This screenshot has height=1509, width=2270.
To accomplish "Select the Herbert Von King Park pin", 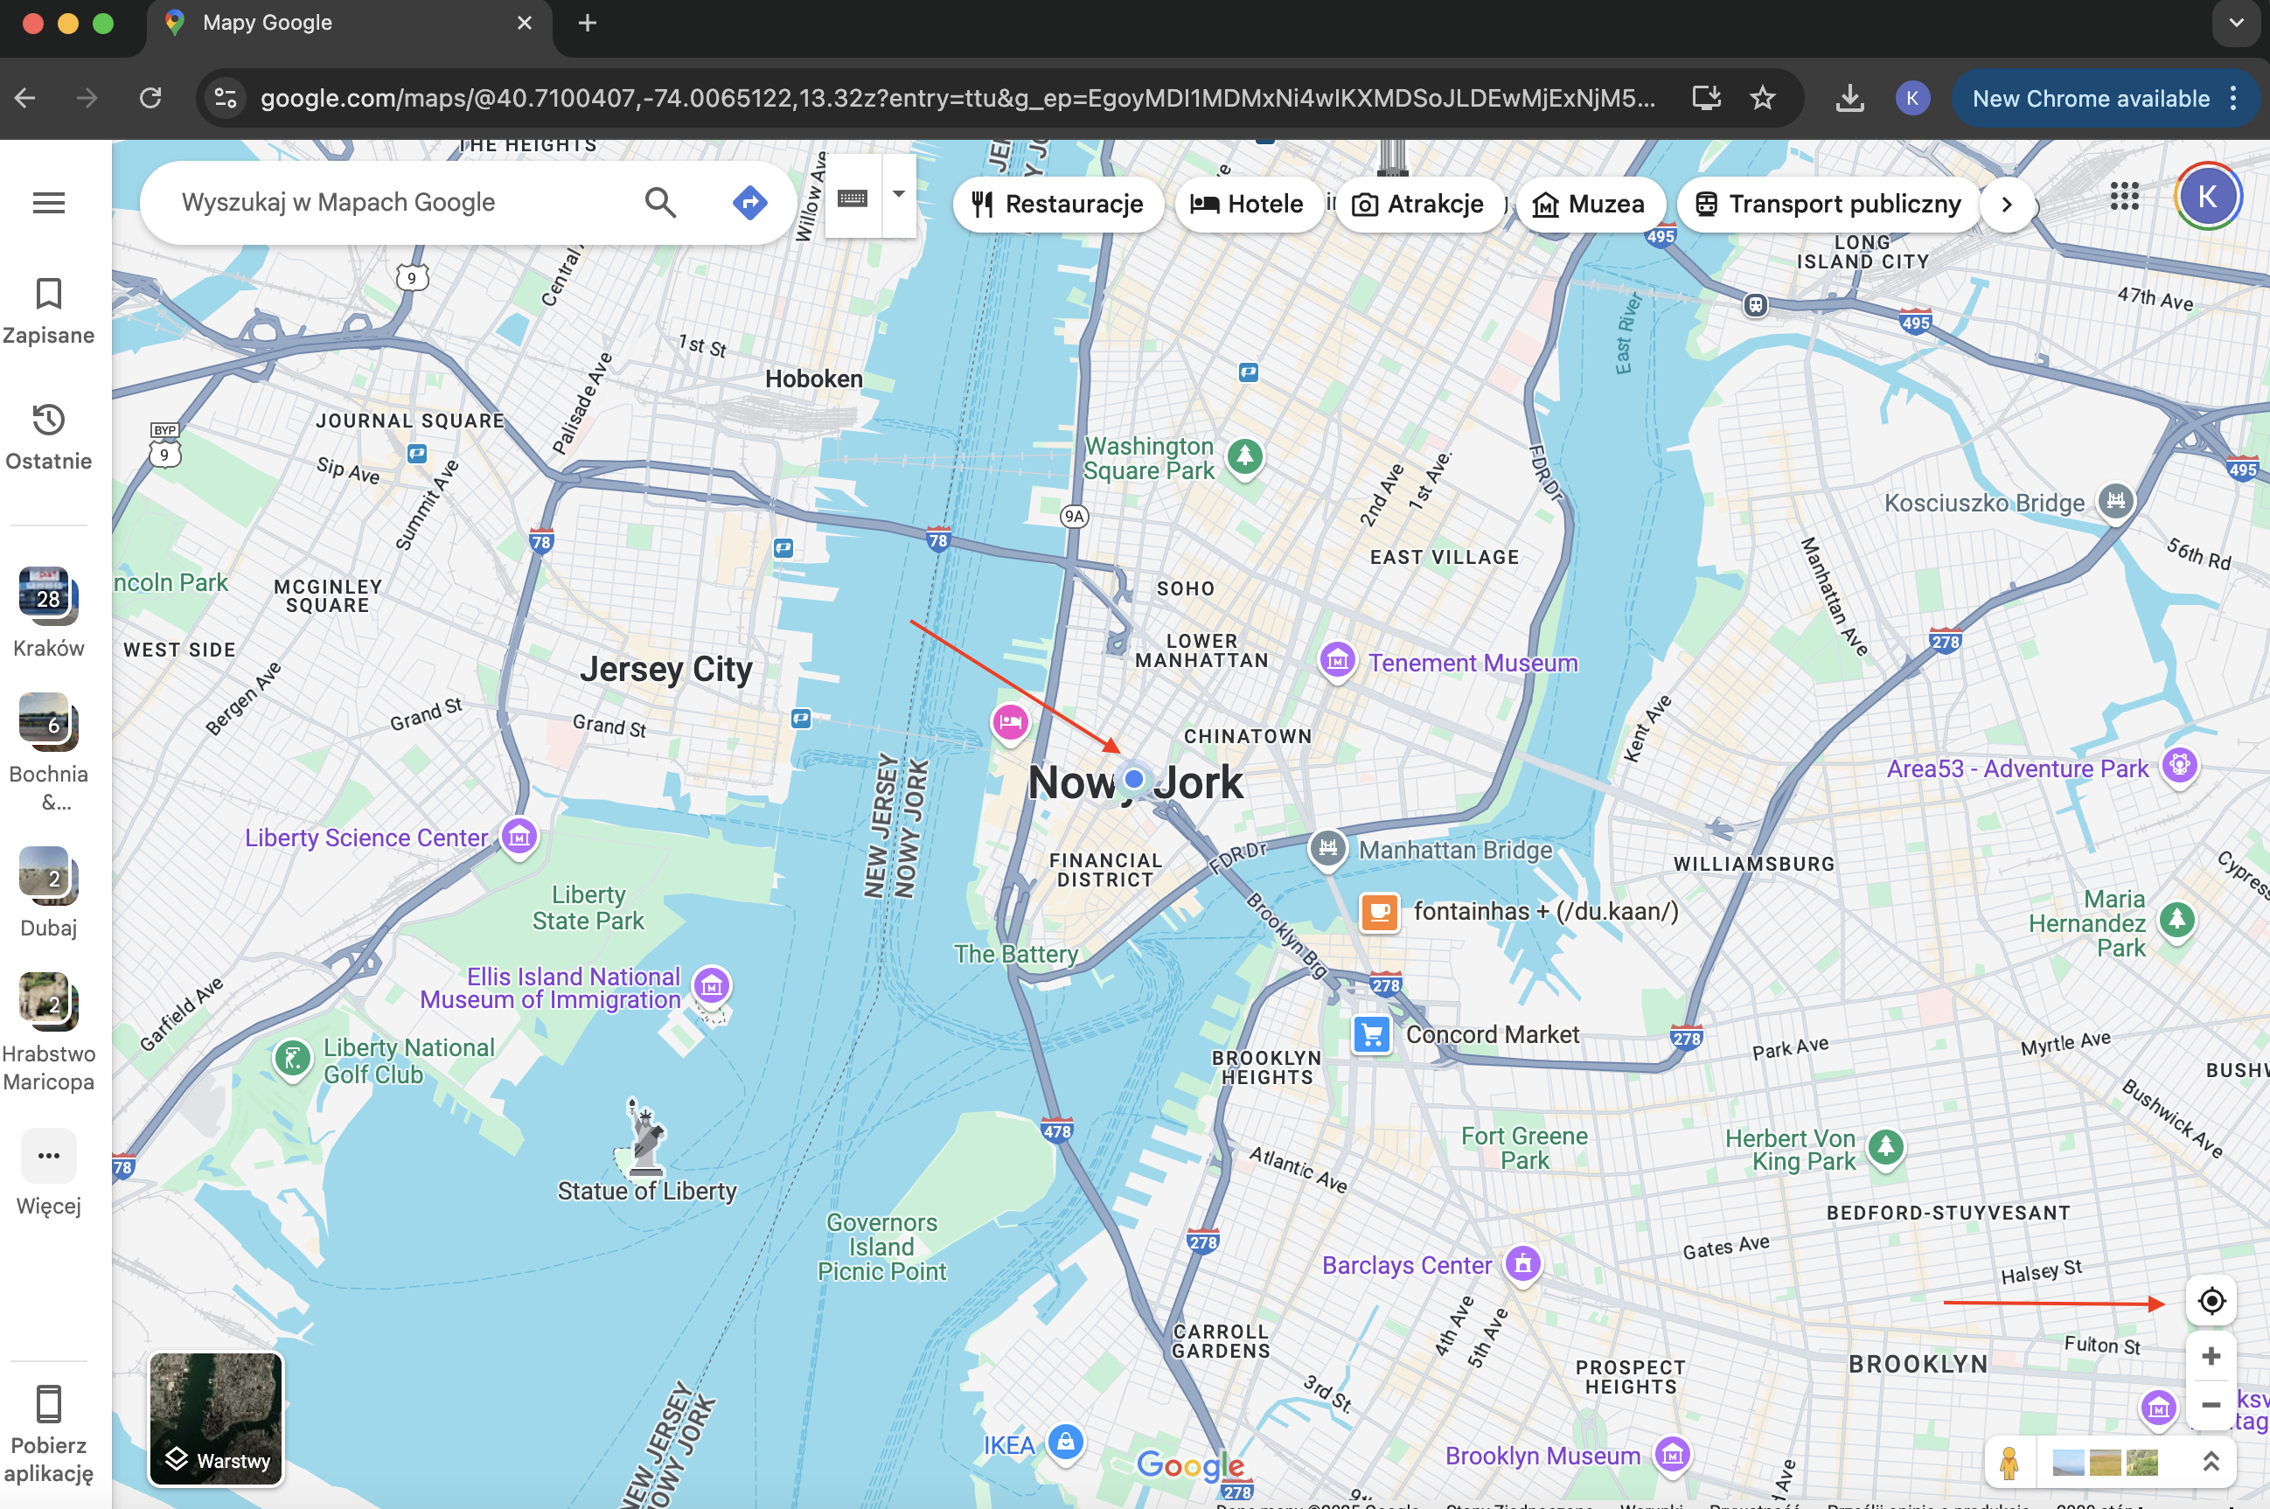I will click(x=1886, y=1148).
